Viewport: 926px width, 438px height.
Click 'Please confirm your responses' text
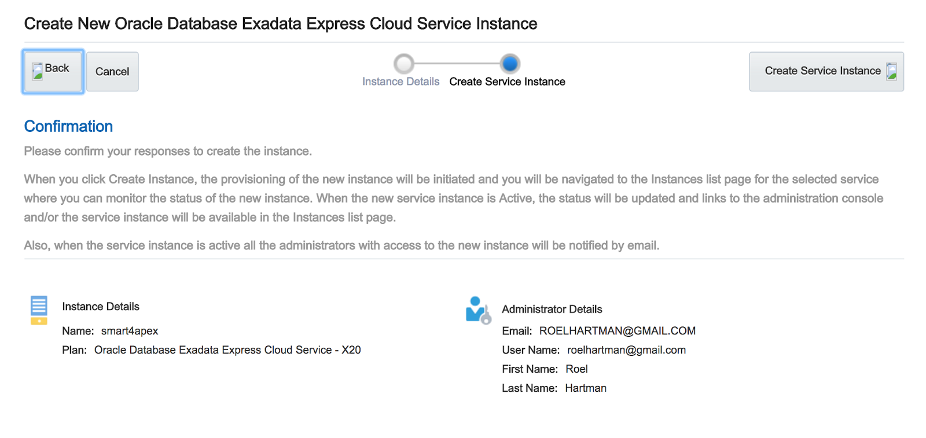point(168,151)
